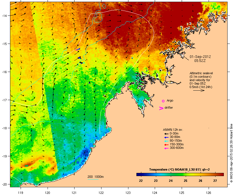Click the longitude axis label 124
235x195 pixels.
[155, 193]
